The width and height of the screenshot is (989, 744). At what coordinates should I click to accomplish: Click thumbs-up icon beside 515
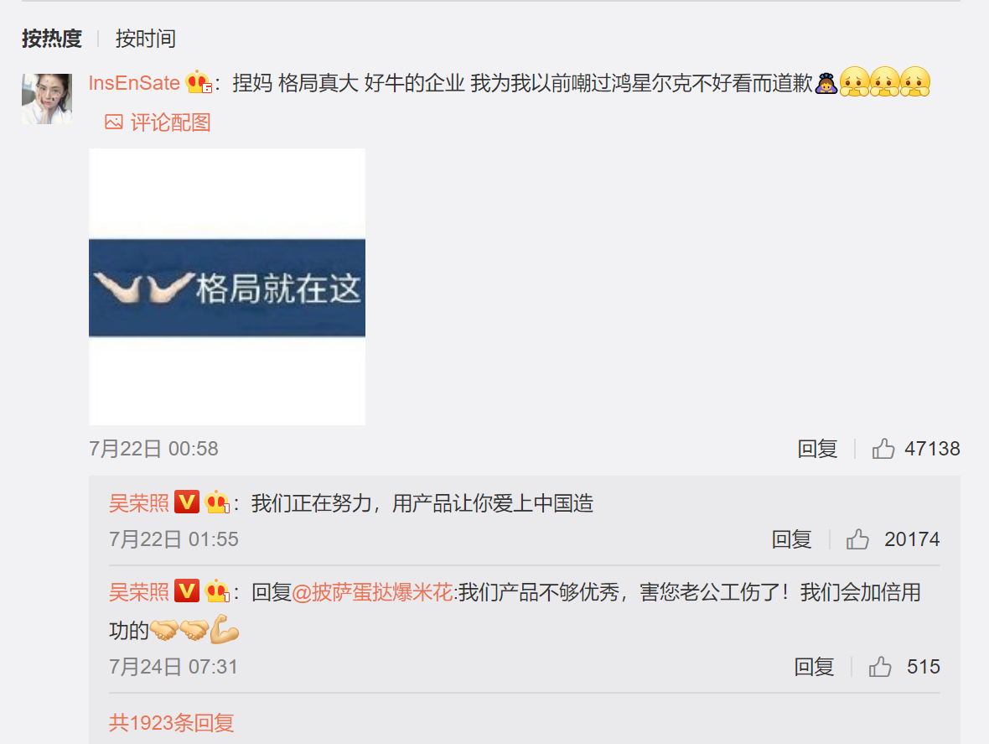(x=880, y=667)
